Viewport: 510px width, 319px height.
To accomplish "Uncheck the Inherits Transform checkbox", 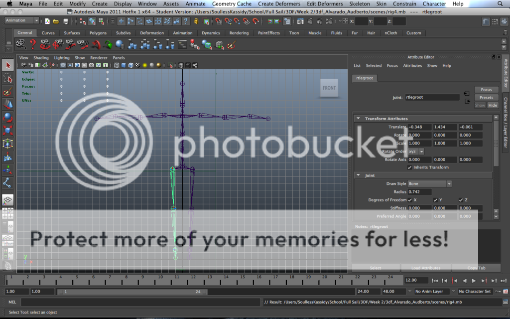I will pos(410,167).
